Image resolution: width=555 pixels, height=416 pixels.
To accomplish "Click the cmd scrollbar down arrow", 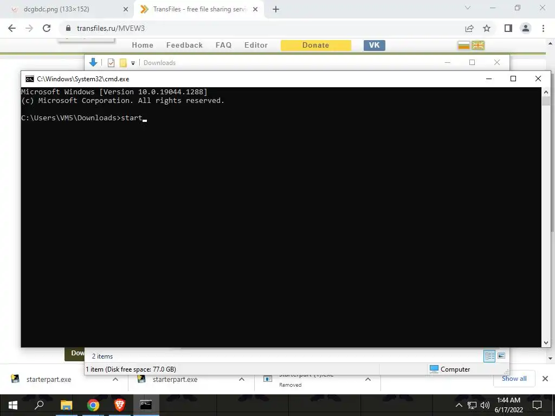I will pos(546,343).
